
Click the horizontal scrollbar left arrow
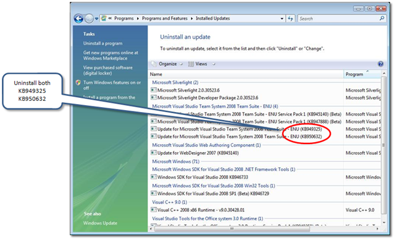tap(151, 229)
